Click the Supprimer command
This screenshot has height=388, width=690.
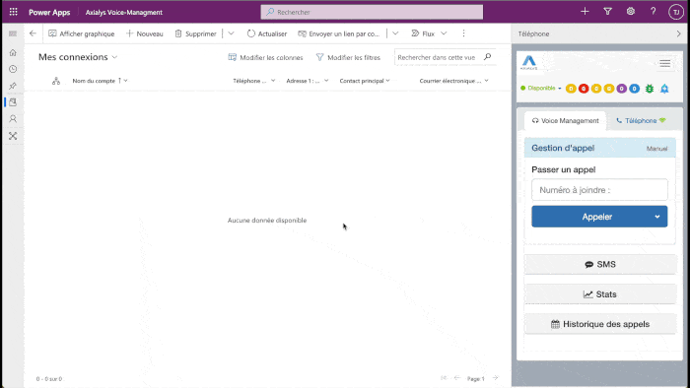pos(195,33)
